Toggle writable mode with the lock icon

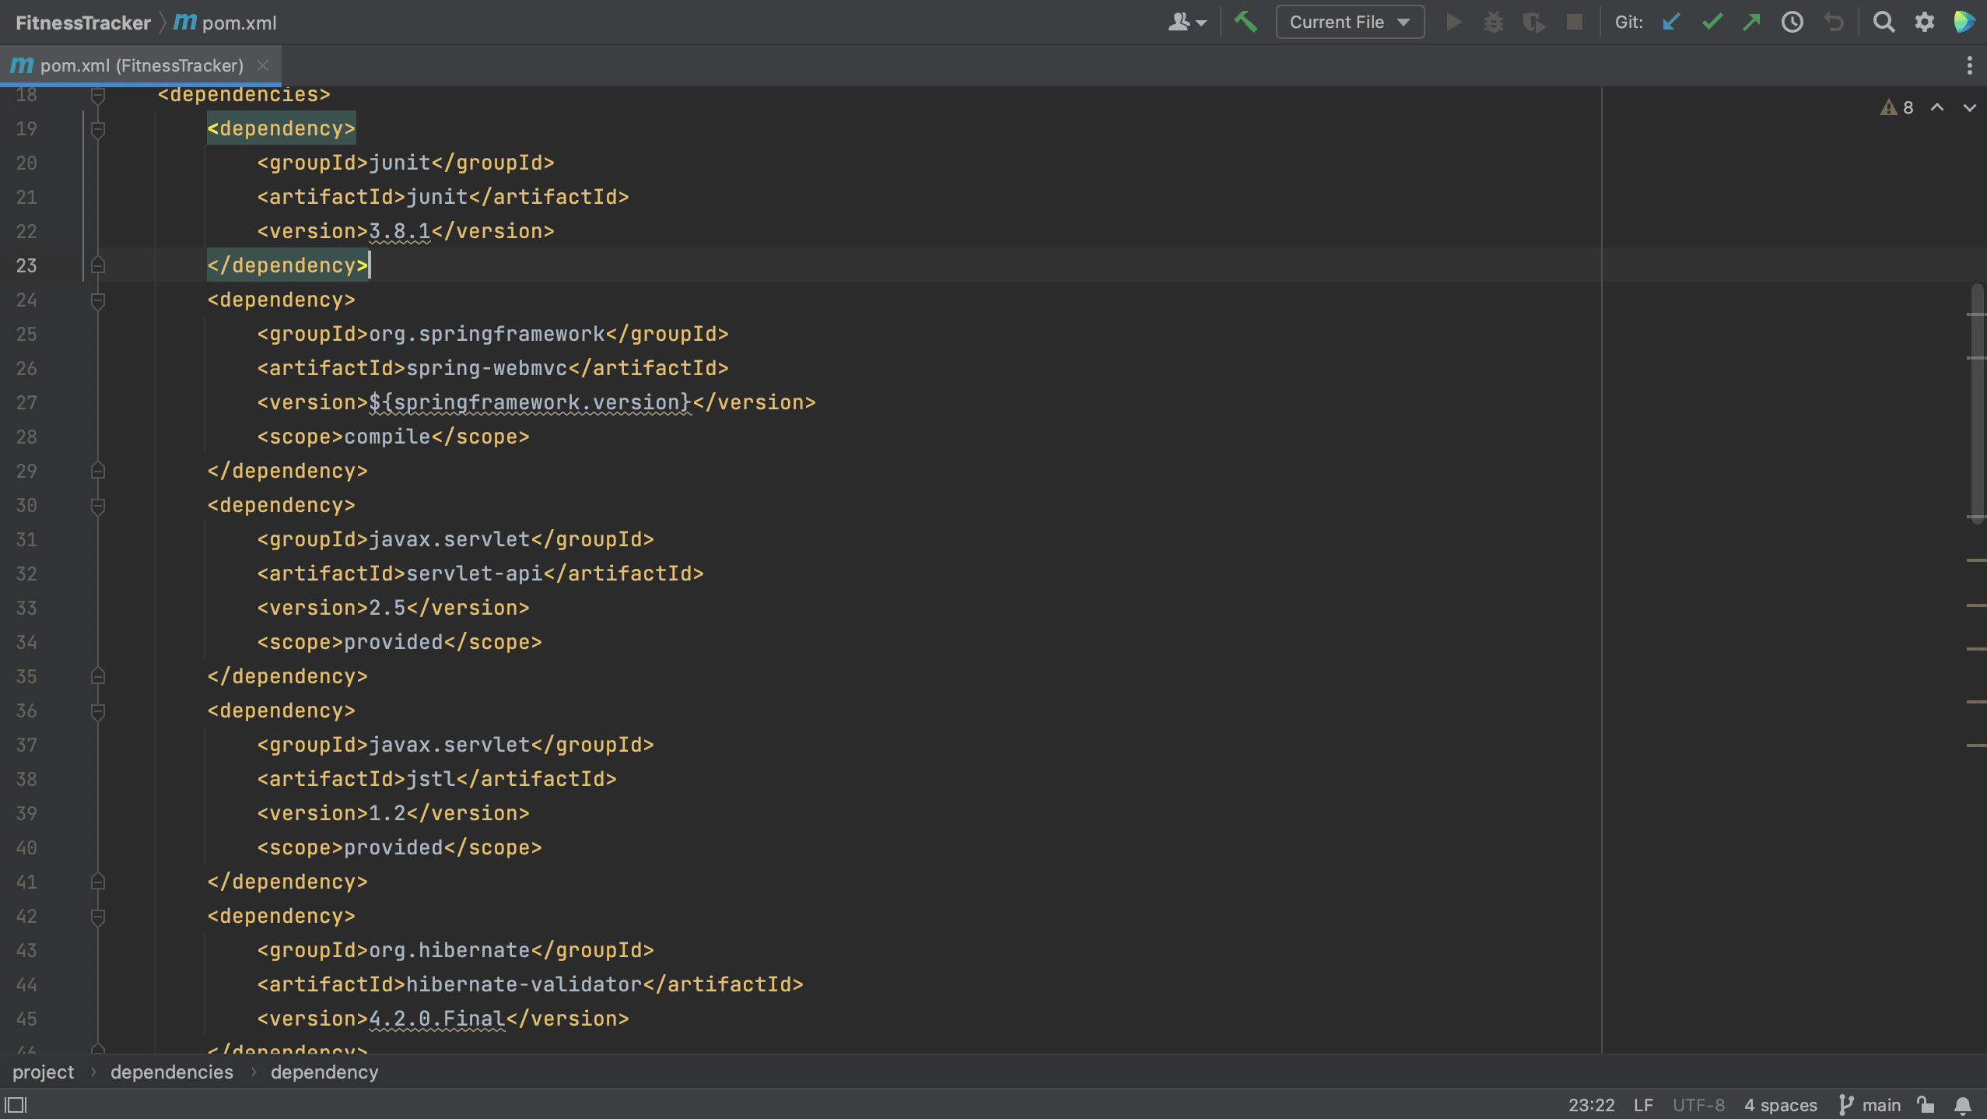point(1925,1104)
